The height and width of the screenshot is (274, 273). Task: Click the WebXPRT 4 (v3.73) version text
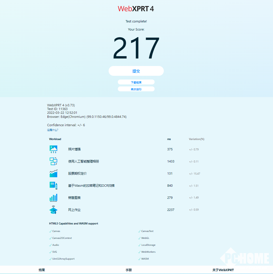tap(61, 105)
